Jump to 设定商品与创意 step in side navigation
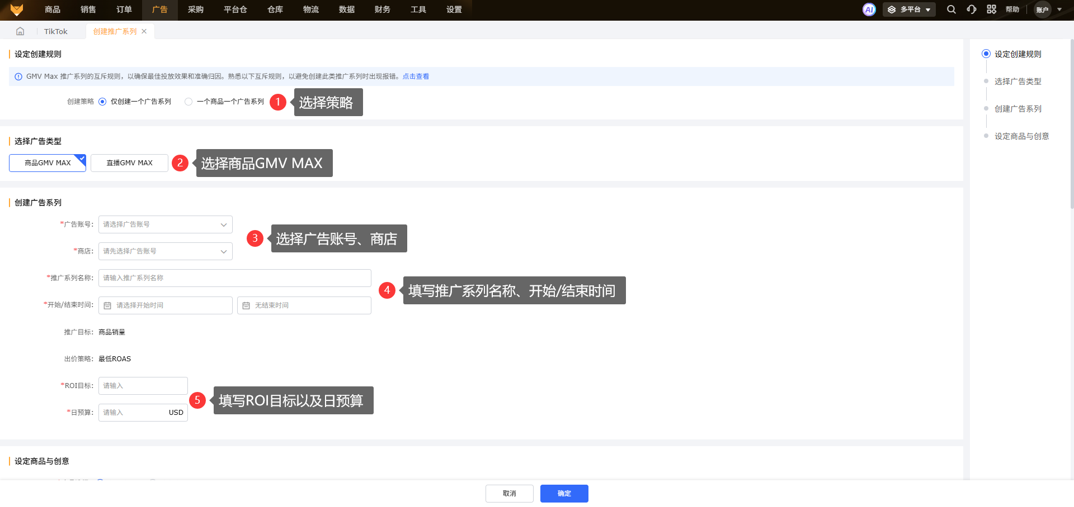This screenshot has width=1074, height=507. 1021,136
